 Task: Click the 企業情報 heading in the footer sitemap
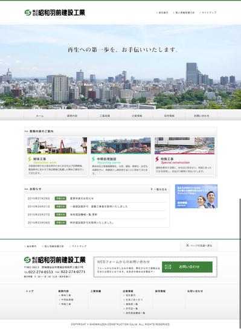(x=128, y=291)
